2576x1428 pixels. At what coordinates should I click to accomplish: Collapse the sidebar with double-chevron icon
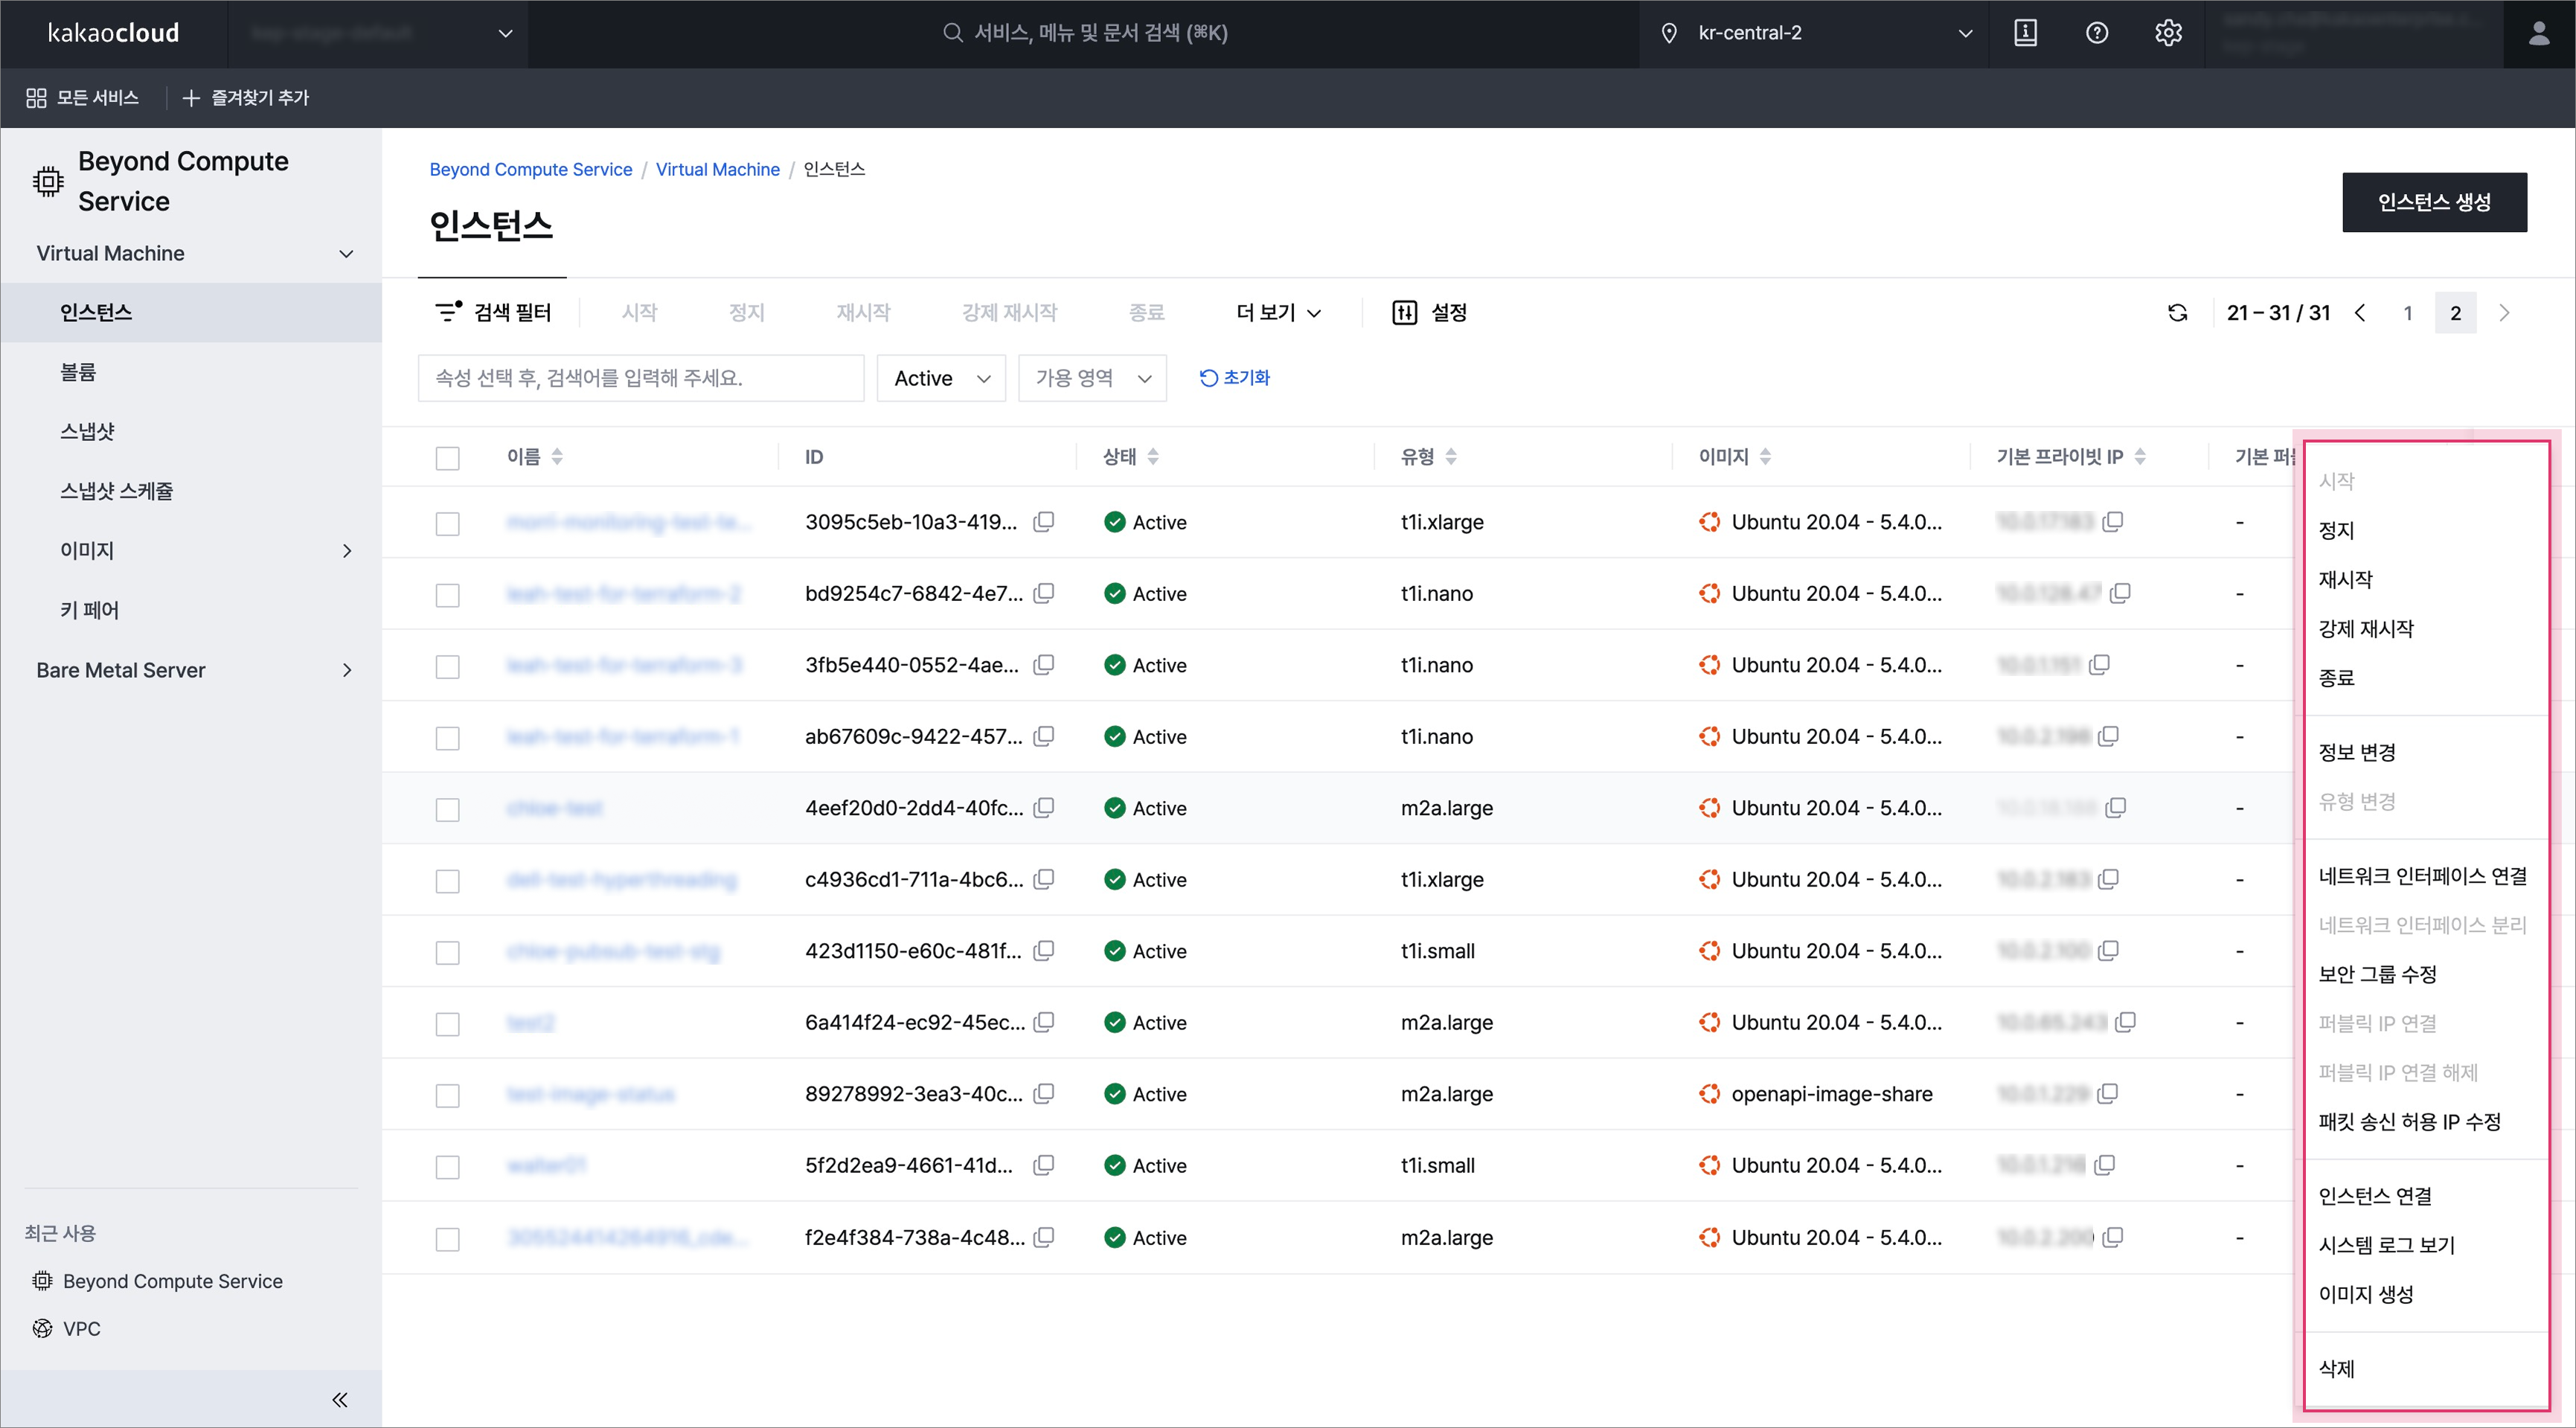(x=340, y=1399)
